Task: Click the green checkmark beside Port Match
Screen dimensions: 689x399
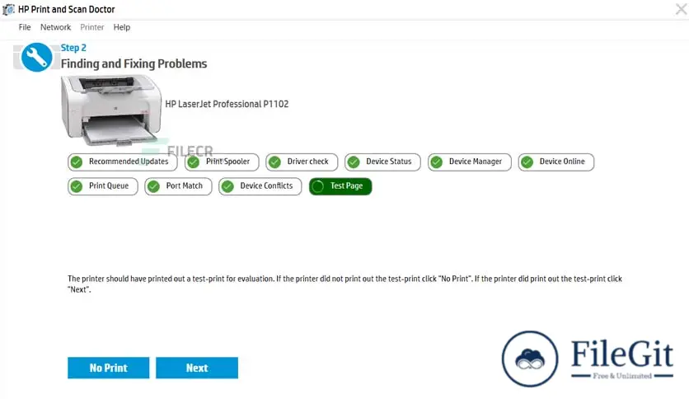Action: point(154,186)
